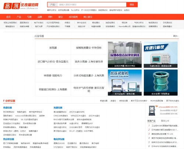Open 绝缘梯-瑞能电力 topic cell
The image size is (184, 149).
(53, 75)
